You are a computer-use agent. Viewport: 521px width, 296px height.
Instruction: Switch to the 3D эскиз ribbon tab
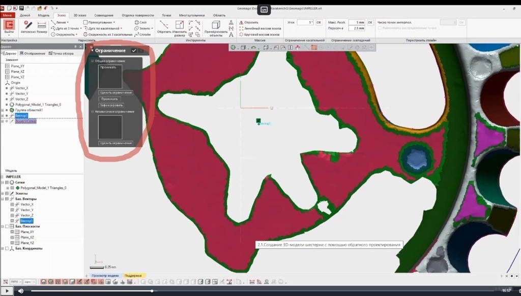(x=80, y=15)
